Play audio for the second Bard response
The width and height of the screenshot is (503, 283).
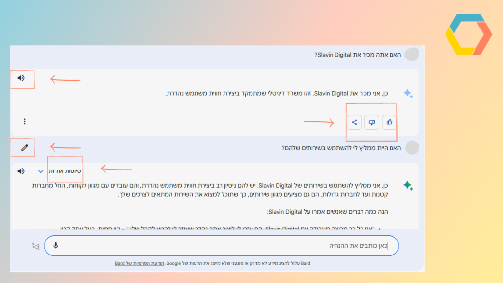(x=21, y=171)
